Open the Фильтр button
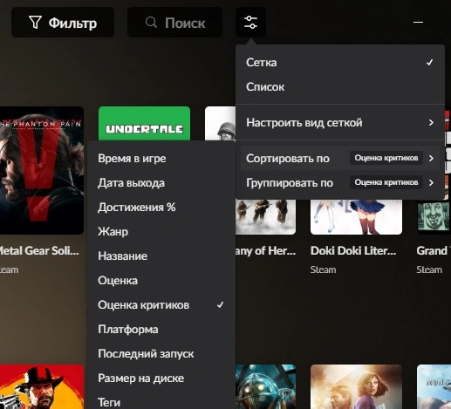The width and height of the screenshot is (451, 409). tap(63, 23)
